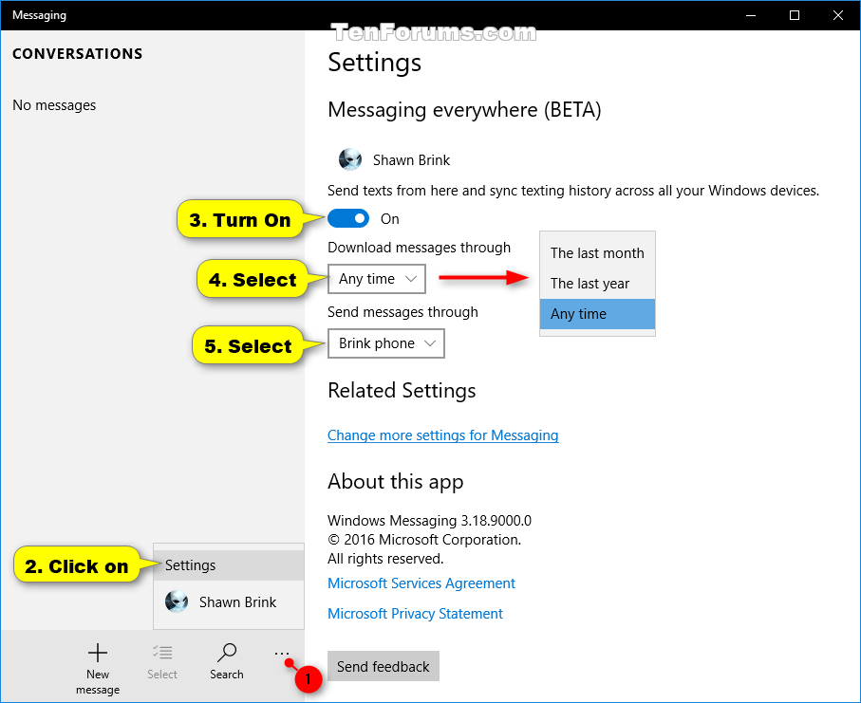Minimize the Messaging window
This screenshot has width=861, height=703.
click(x=751, y=15)
